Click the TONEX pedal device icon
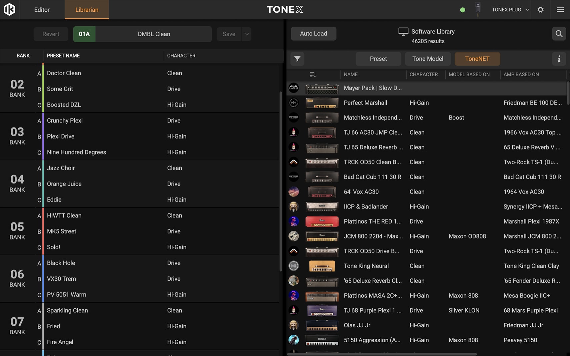This screenshot has height=356, width=570. 478,9
